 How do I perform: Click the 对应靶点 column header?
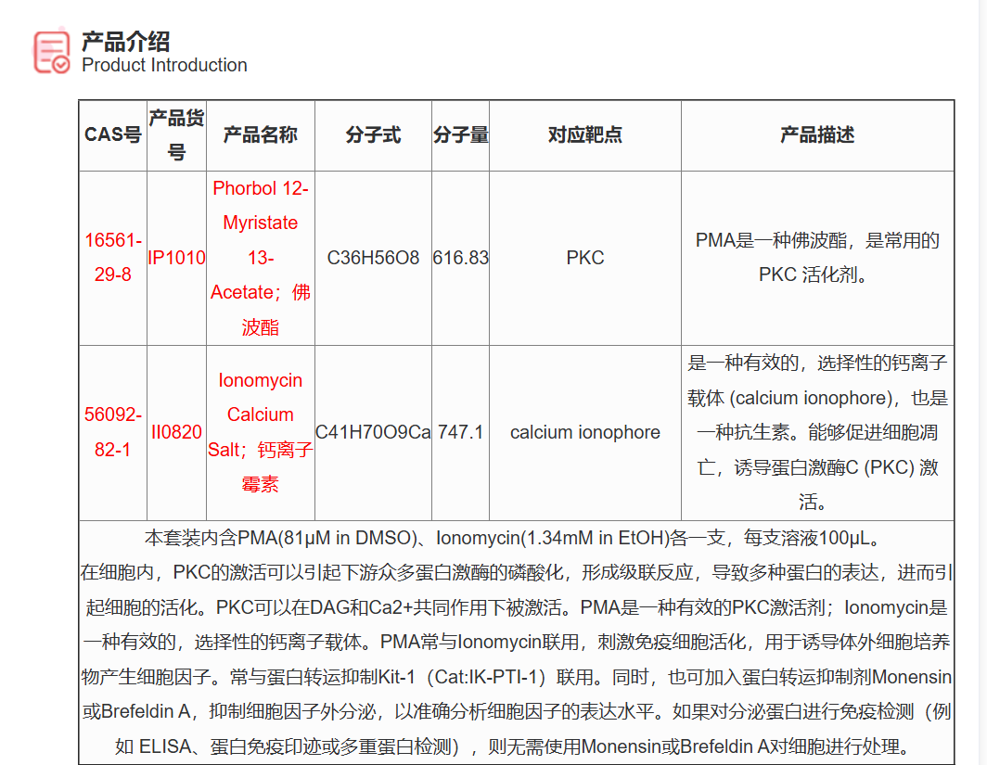tap(584, 134)
